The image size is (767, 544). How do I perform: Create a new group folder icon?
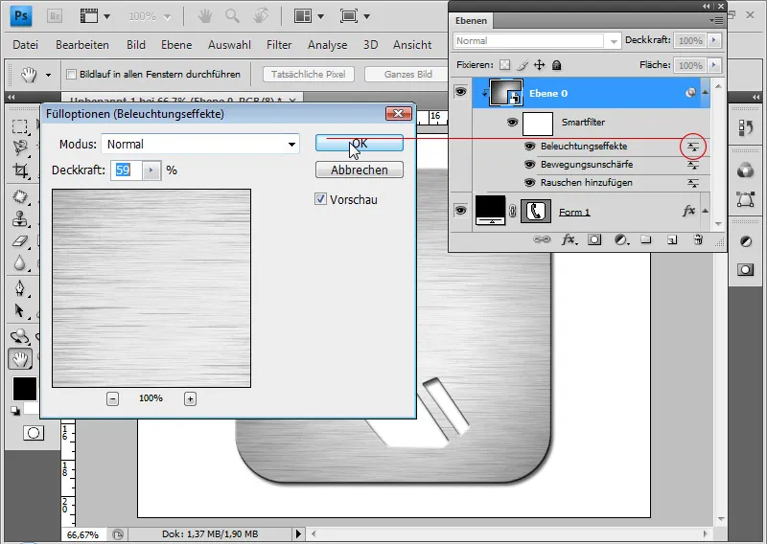click(x=646, y=239)
